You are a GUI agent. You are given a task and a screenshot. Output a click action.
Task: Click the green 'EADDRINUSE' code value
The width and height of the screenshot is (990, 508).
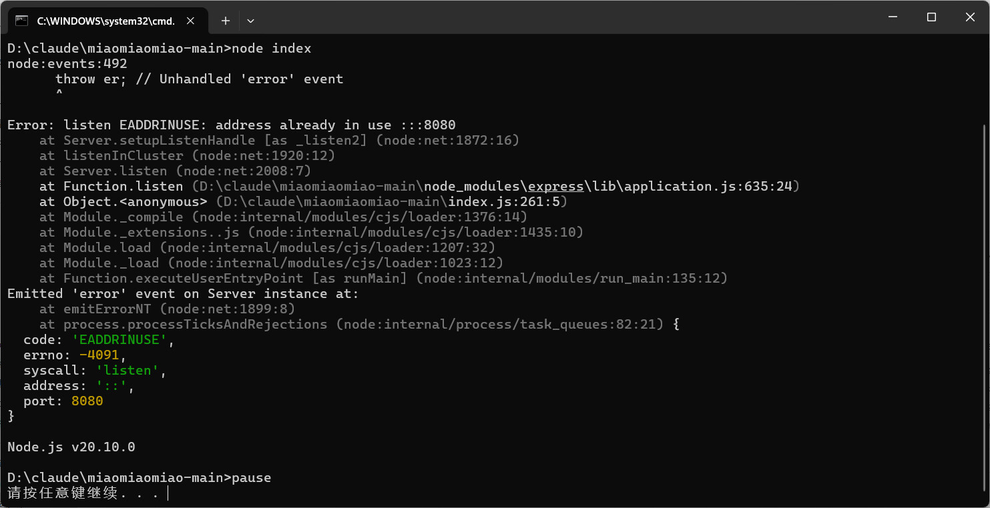(x=119, y=340)
